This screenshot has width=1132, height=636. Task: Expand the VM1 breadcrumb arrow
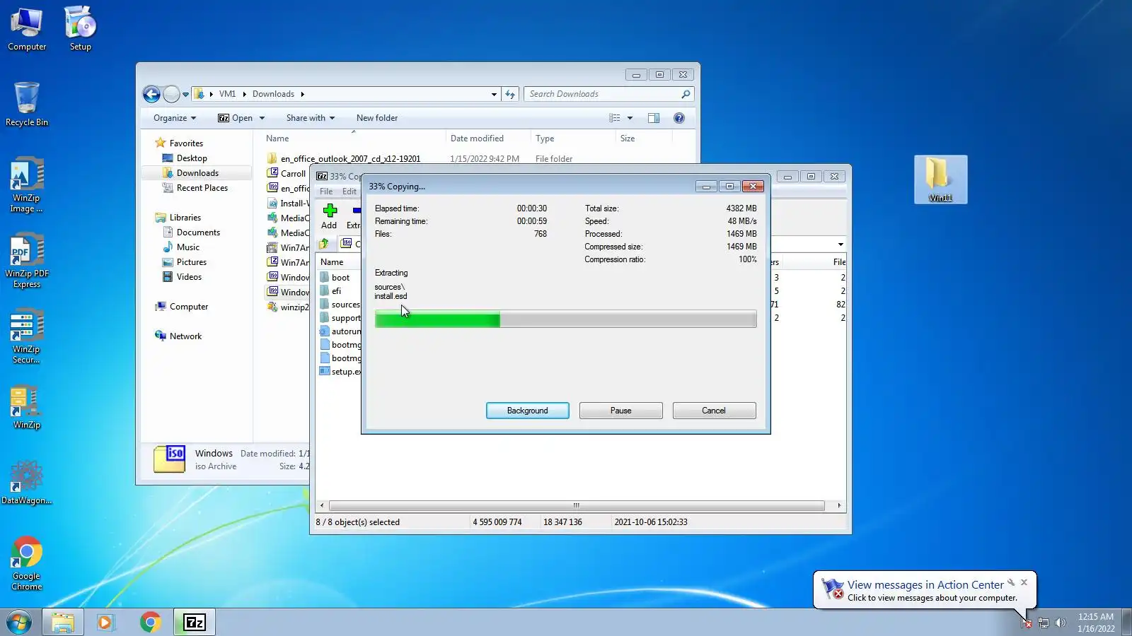tap(244, 94)
